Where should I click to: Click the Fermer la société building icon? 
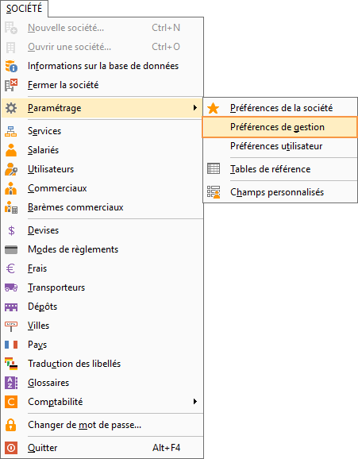point(11,85)
